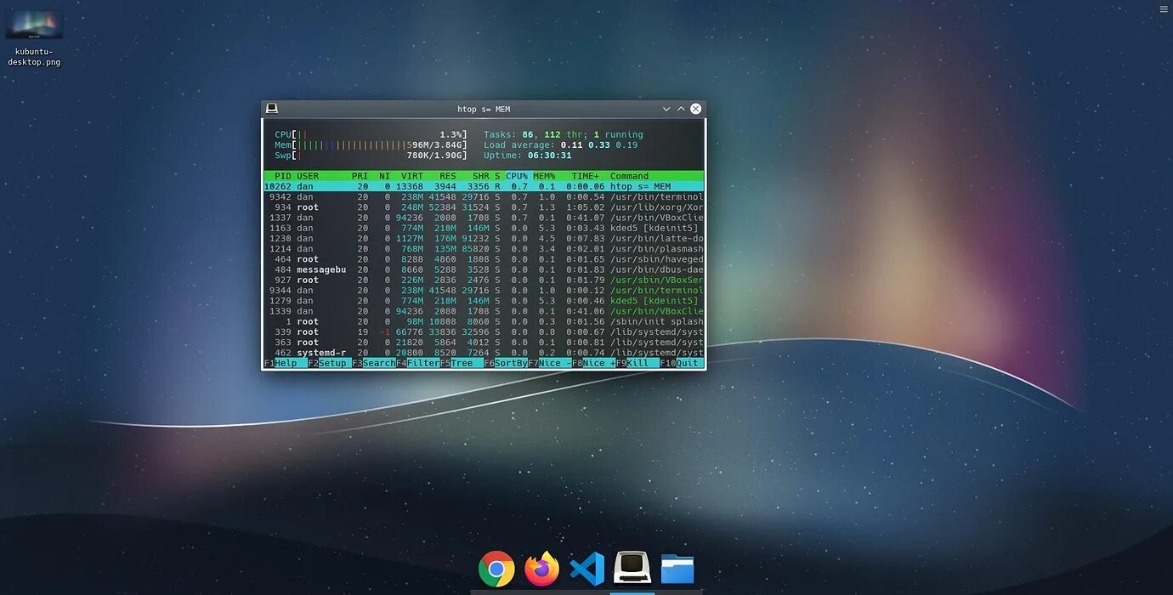This screenshot has height=595, width=1173.
Task: Click the terminal icon in the dock
Action: tap(632, 568)
